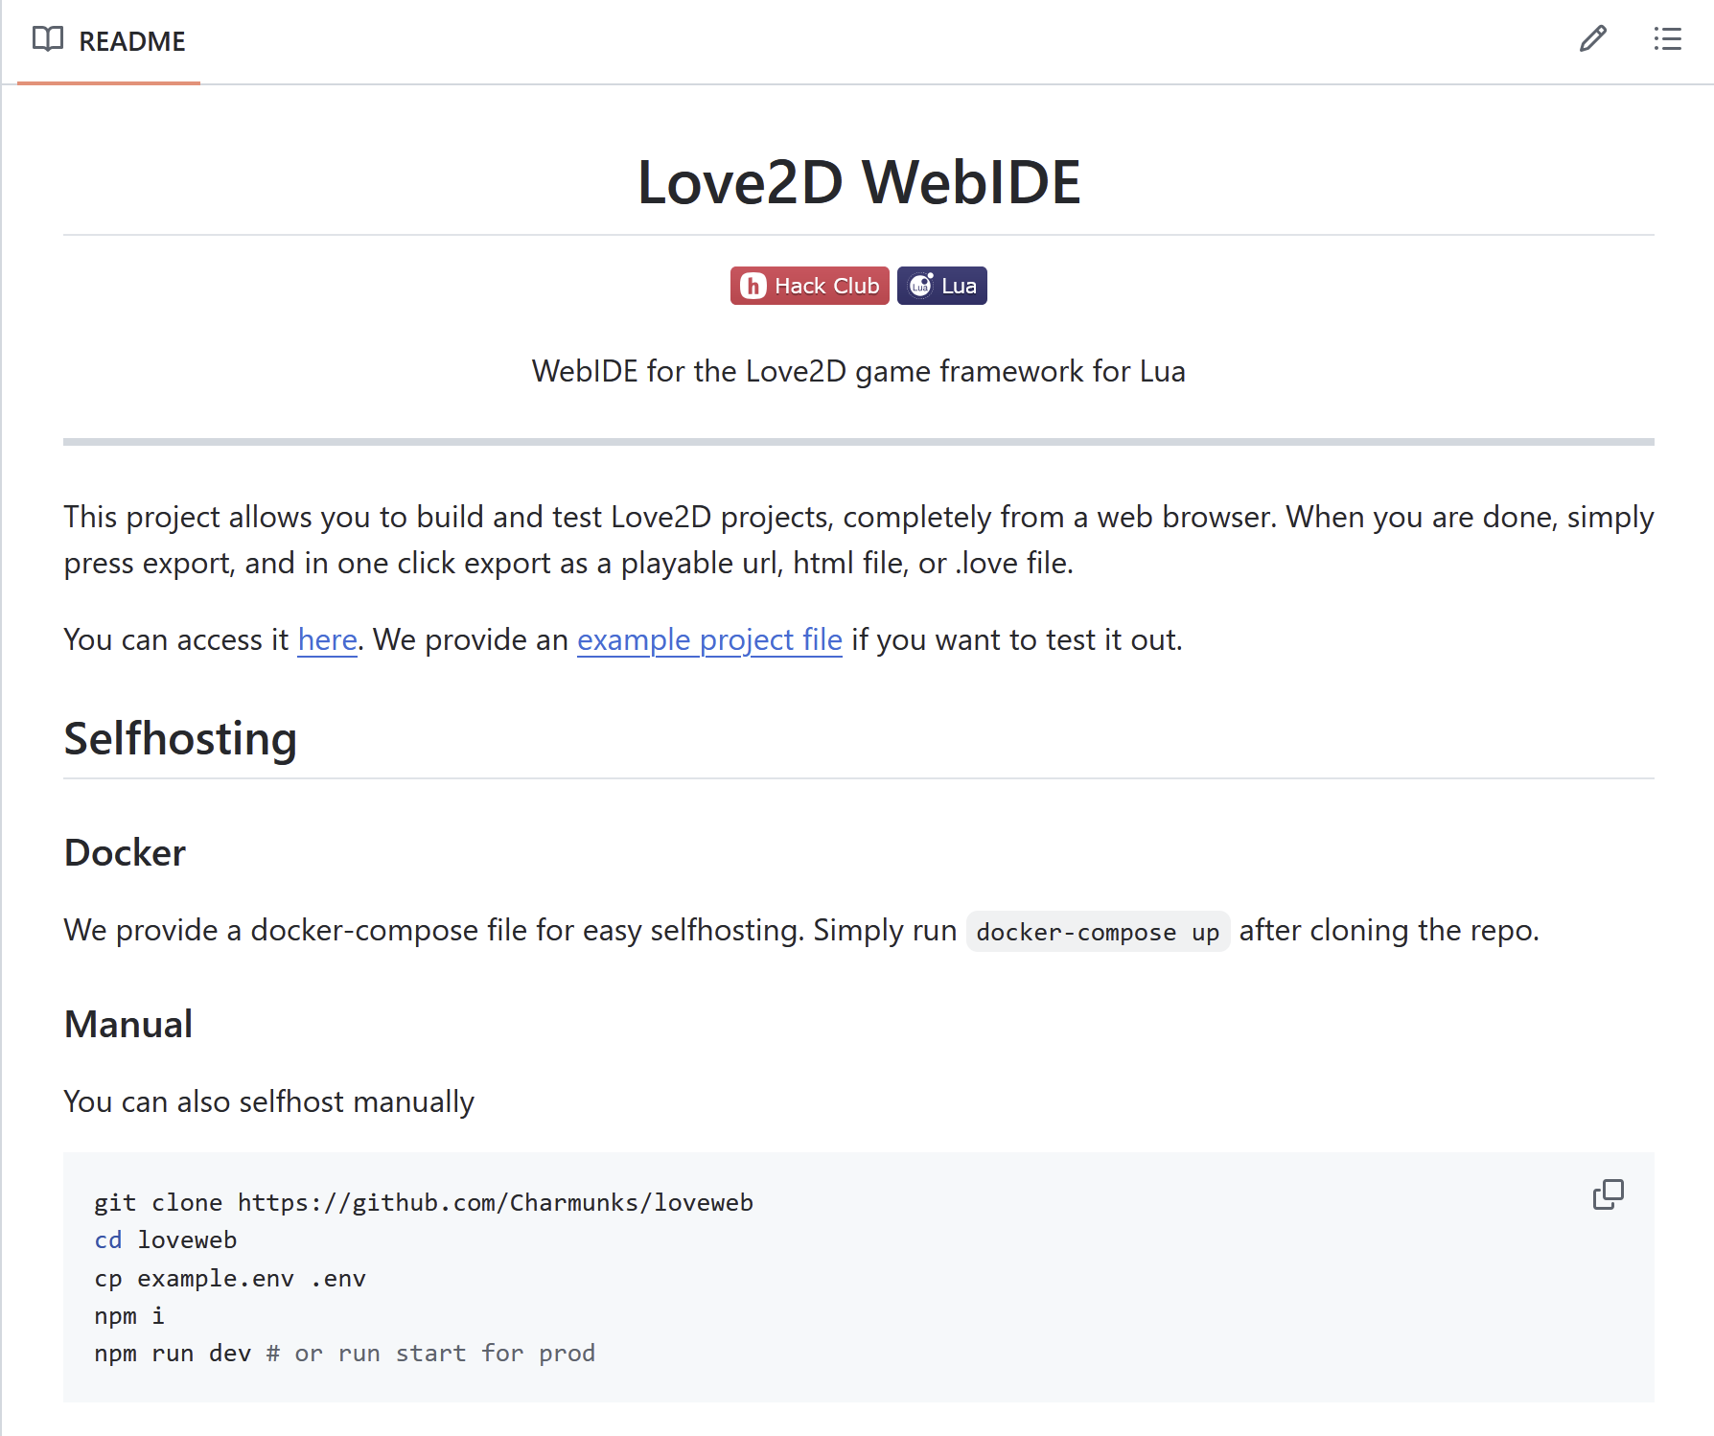Click the book icon beside README

(x=48, y=39)
